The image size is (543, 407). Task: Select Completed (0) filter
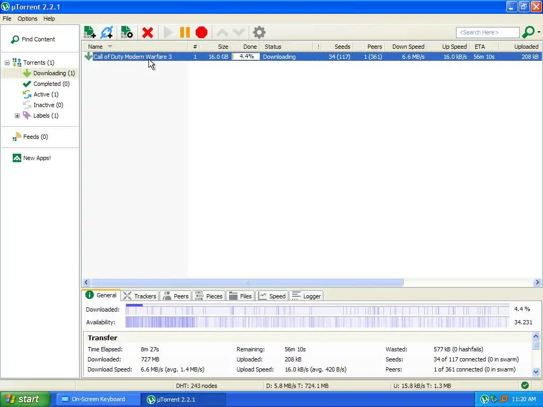tap(46, 84)
